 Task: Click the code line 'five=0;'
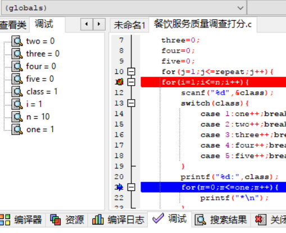(178, 61)
